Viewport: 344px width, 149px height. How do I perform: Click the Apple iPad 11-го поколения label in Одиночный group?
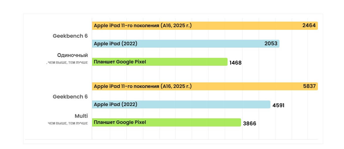coord(143,26)
